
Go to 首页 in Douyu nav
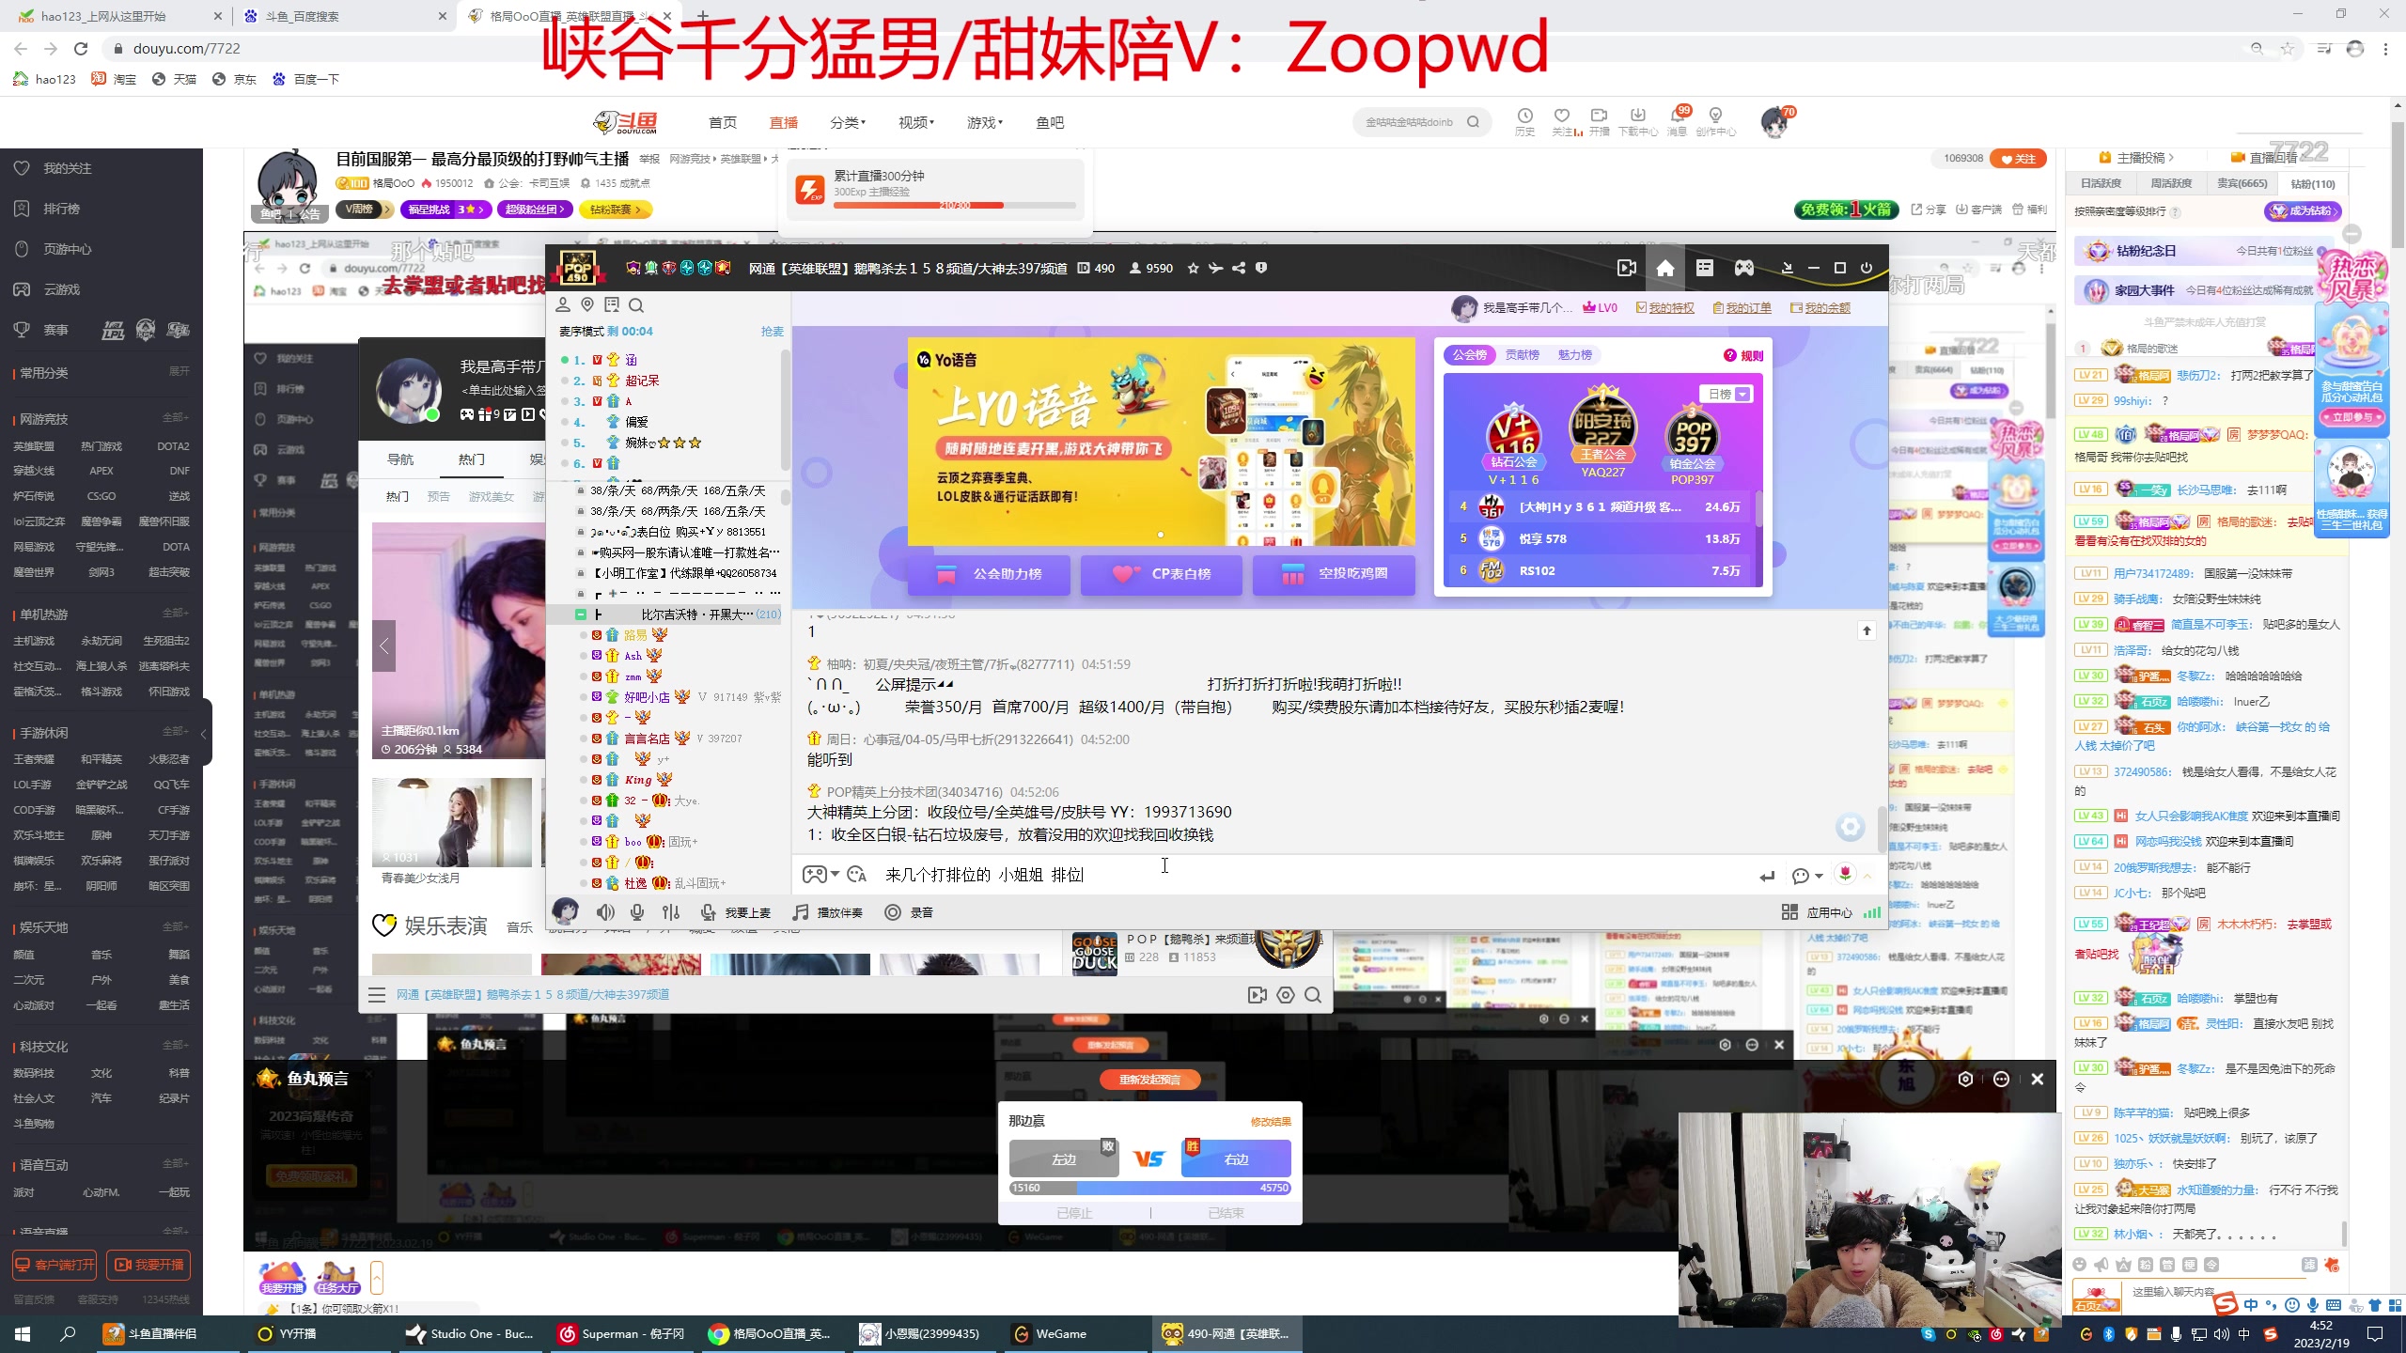tap(722, 122)
